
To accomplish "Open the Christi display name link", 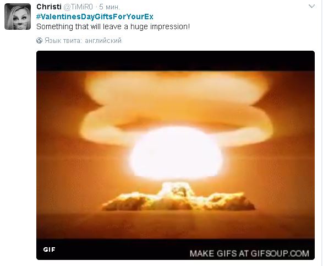I will pos(49,7).
